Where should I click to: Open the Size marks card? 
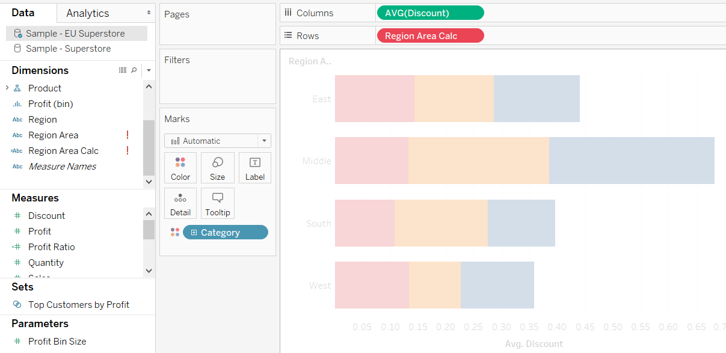[x=217, y=168]
